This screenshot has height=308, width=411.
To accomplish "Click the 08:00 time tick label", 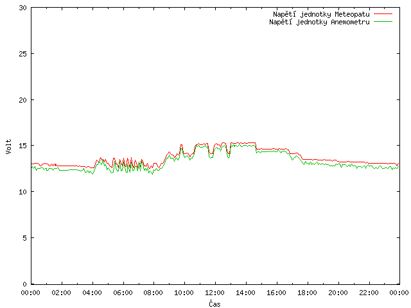I will [153, 293].
